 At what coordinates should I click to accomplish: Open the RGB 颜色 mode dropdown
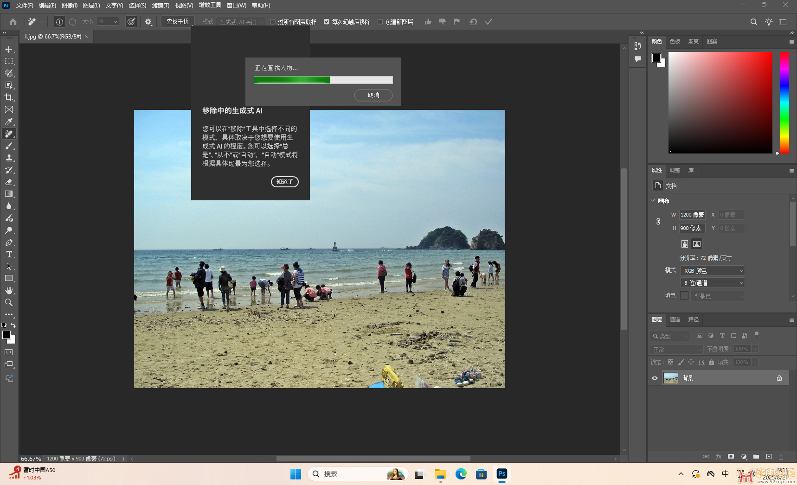point(713,271)
